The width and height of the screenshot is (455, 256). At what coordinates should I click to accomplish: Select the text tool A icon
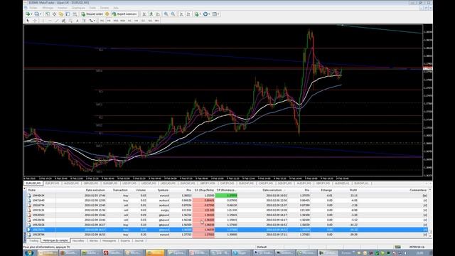click(77, 21)
